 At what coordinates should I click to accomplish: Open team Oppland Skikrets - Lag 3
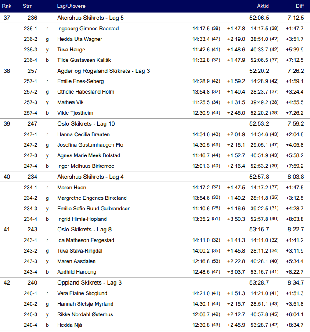pyautogui.click(x=90, y=283)
